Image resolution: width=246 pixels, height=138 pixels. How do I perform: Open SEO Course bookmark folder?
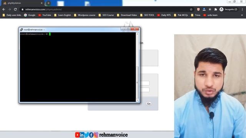coord(106,15)
